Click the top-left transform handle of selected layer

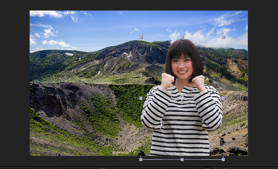tap(141, 37)
